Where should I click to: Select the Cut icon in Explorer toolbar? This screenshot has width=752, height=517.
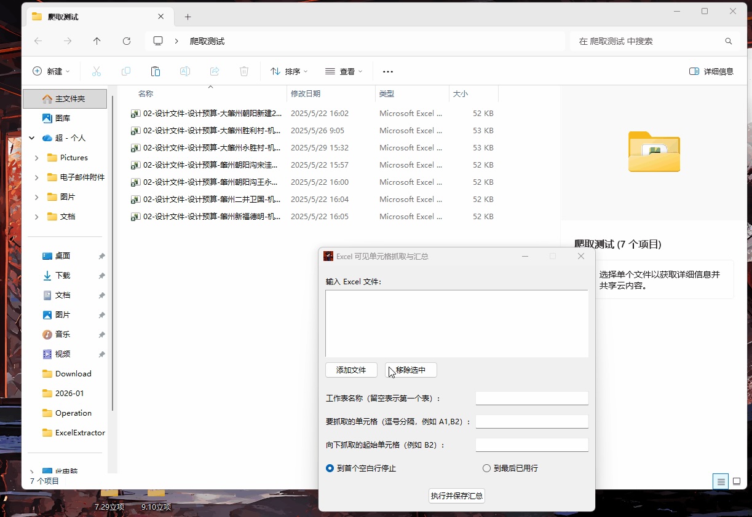[x=96, y=71]
